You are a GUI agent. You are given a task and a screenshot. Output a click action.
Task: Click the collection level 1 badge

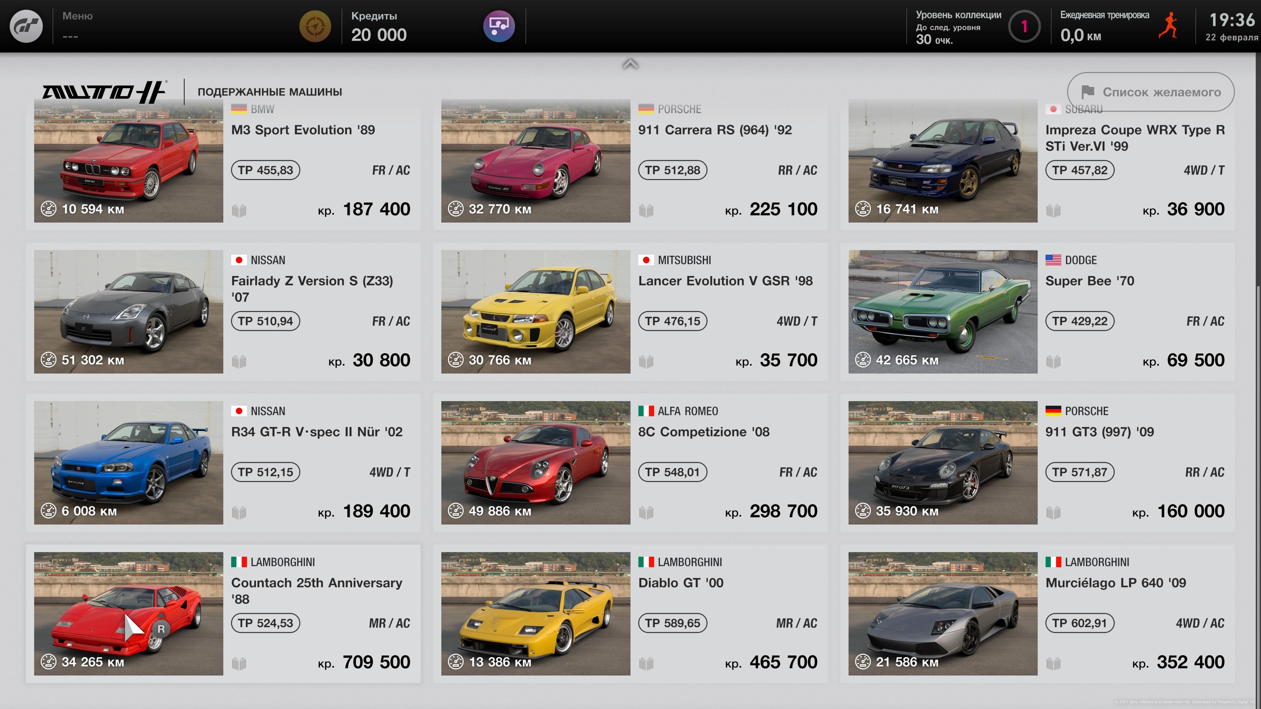[1024, 26]
